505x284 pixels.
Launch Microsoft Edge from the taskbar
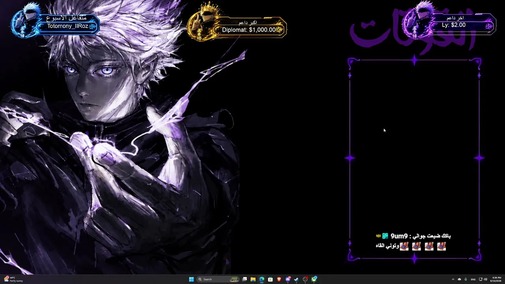pyautogui.click(x=262, y=279)
